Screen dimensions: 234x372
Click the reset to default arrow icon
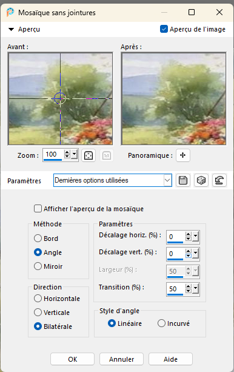219,180
